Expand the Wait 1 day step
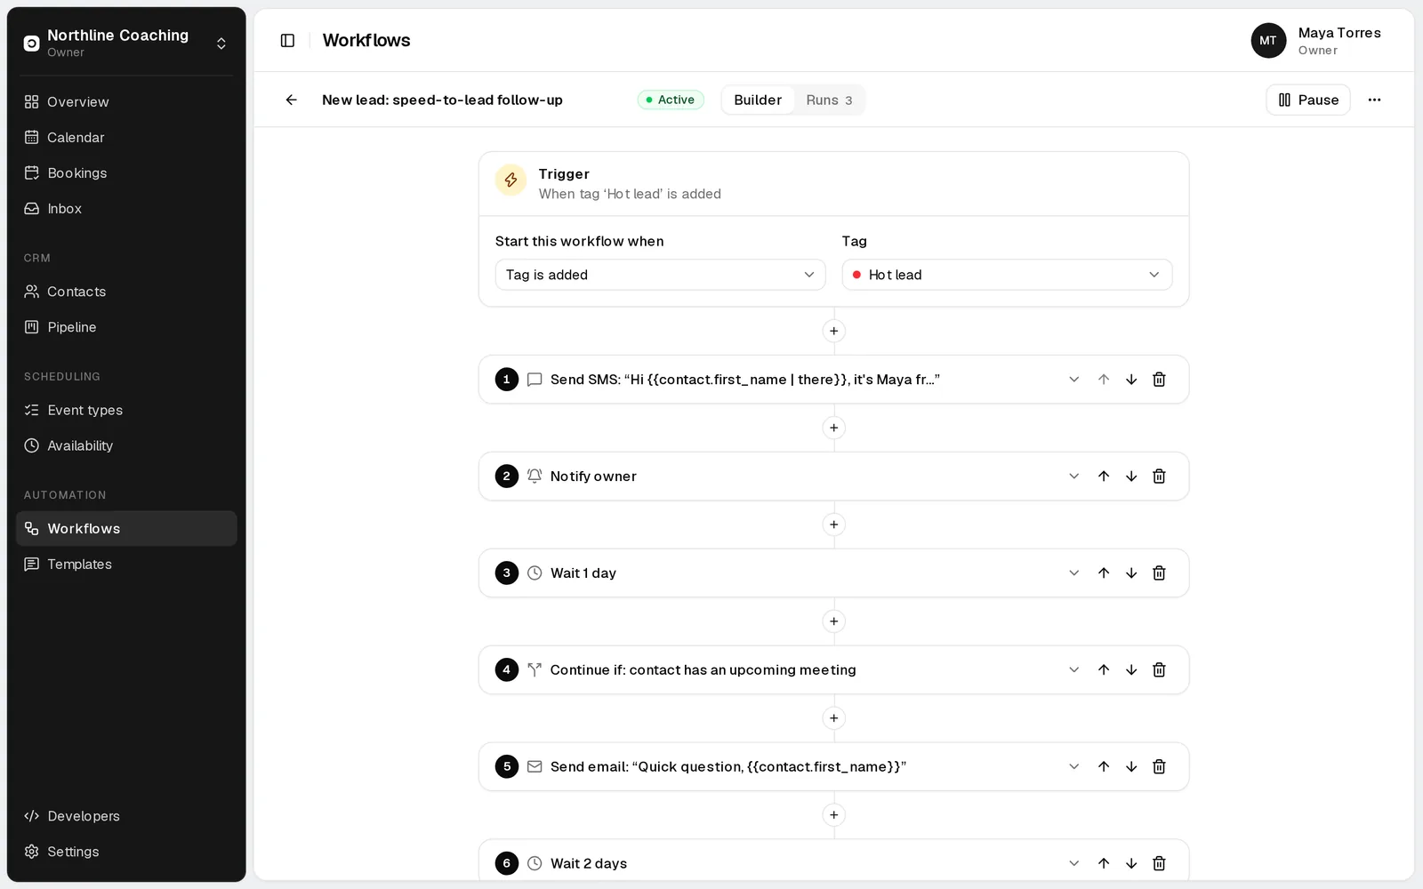The image size is (1423, 889). point(1074,573)
